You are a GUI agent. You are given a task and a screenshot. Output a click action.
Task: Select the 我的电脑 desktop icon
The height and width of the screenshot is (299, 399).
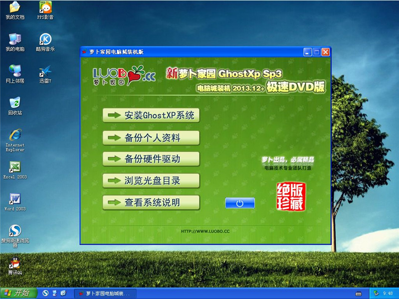[x=15, y=42]
